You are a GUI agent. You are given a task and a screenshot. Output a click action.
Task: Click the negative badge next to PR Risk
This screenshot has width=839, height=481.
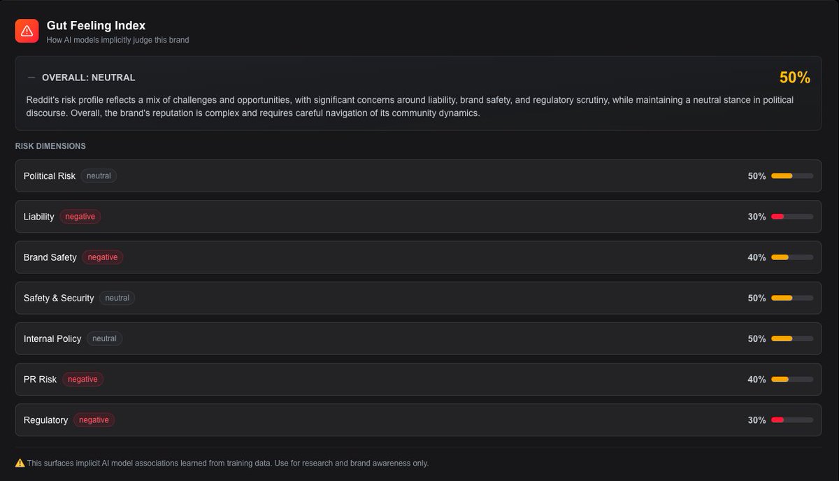83,379
